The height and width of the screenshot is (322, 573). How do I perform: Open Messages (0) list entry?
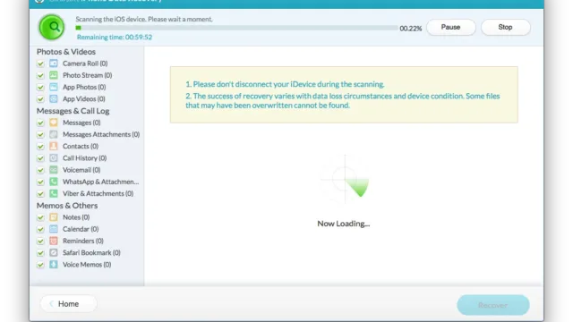coord(81,123)
